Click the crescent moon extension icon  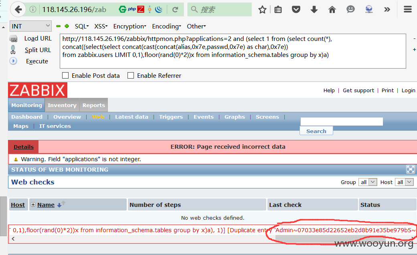159,10
